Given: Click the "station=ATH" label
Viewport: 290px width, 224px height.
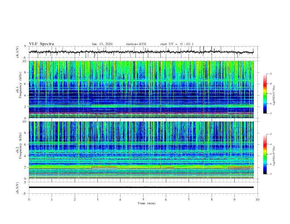Looking at the screenshot, I should coord(136,44).
